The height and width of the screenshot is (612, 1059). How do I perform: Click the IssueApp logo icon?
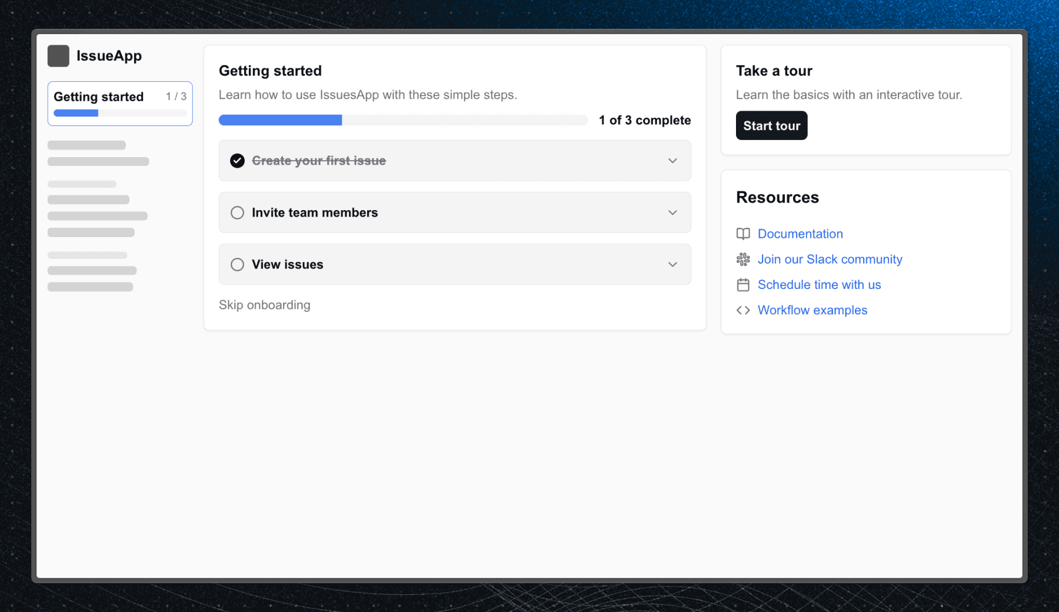[58, 55]
